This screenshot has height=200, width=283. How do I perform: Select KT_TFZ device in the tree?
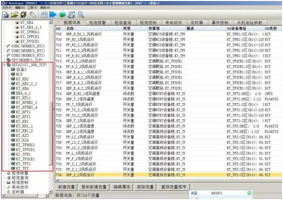(x=22, y=169)
